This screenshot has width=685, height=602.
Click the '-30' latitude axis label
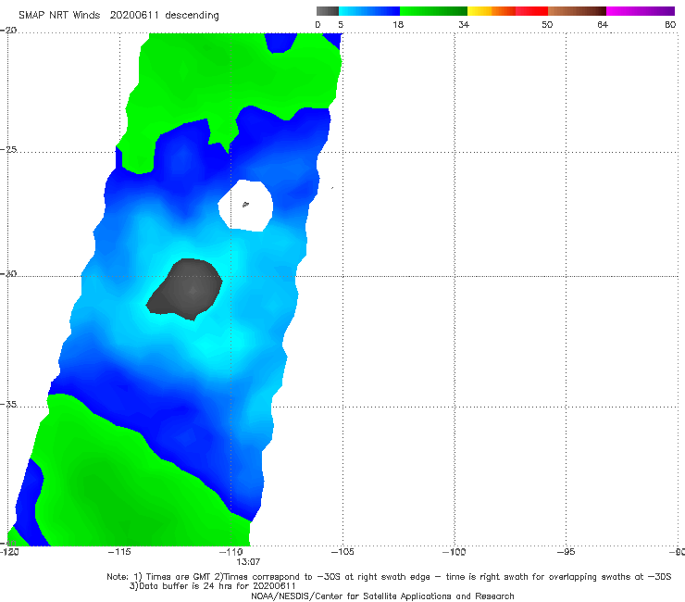8,273
